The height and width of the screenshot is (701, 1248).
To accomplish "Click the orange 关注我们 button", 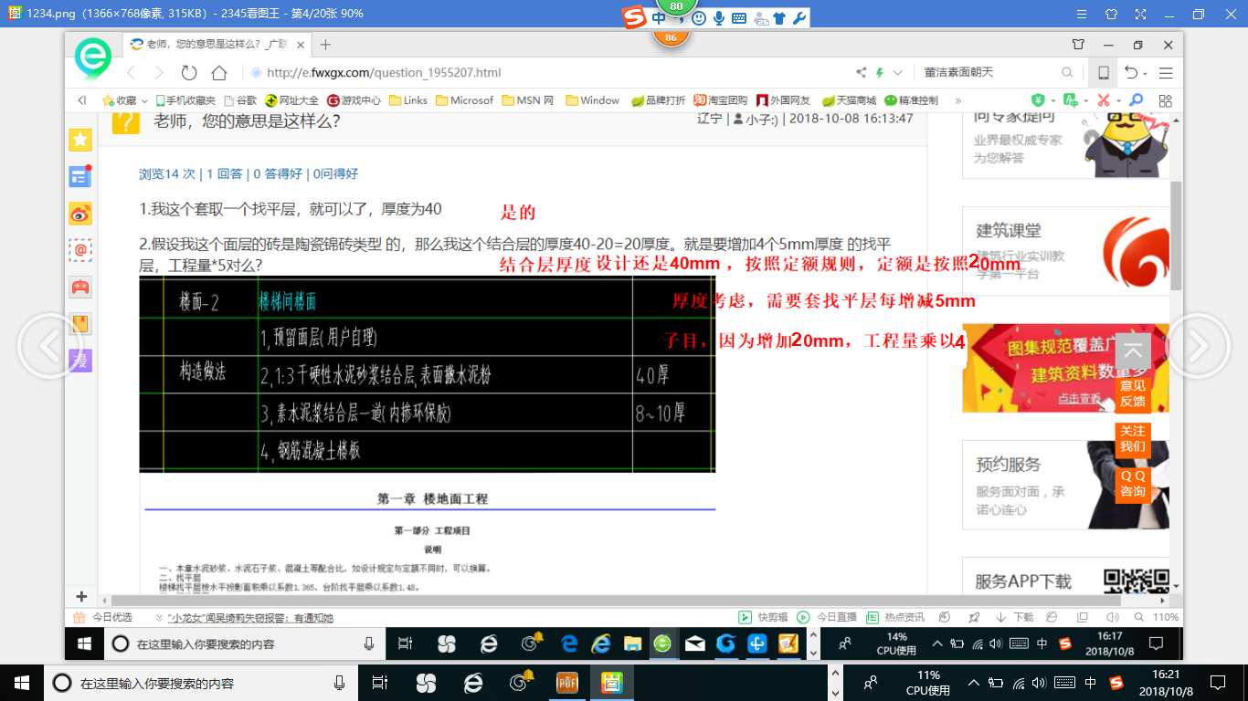I will [x=1133, y=439].
